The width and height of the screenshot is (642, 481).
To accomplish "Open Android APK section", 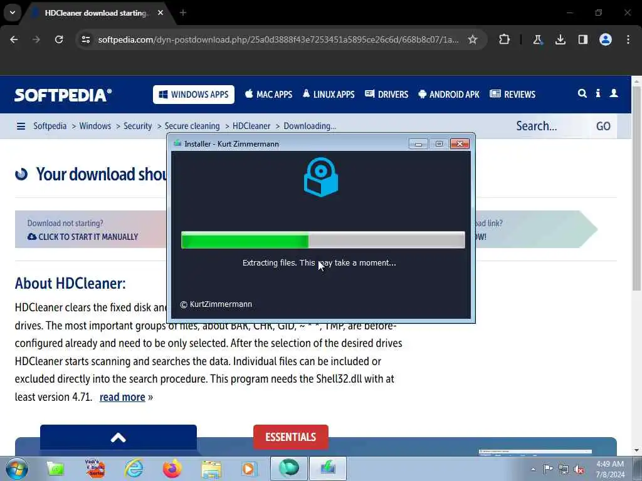I will [449, 95].
